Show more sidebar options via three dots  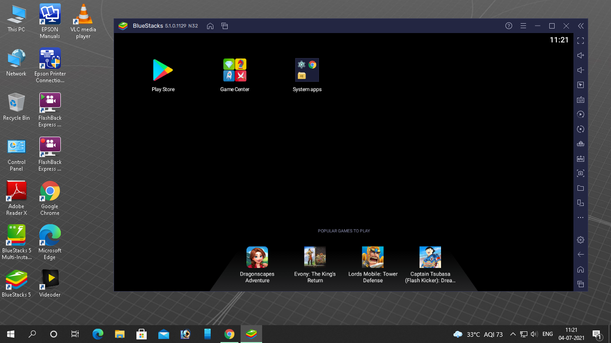pyautogui.click(x=581, y=218)
